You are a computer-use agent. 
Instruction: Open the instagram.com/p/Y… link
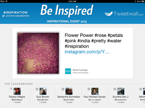[x=87, y=52]
